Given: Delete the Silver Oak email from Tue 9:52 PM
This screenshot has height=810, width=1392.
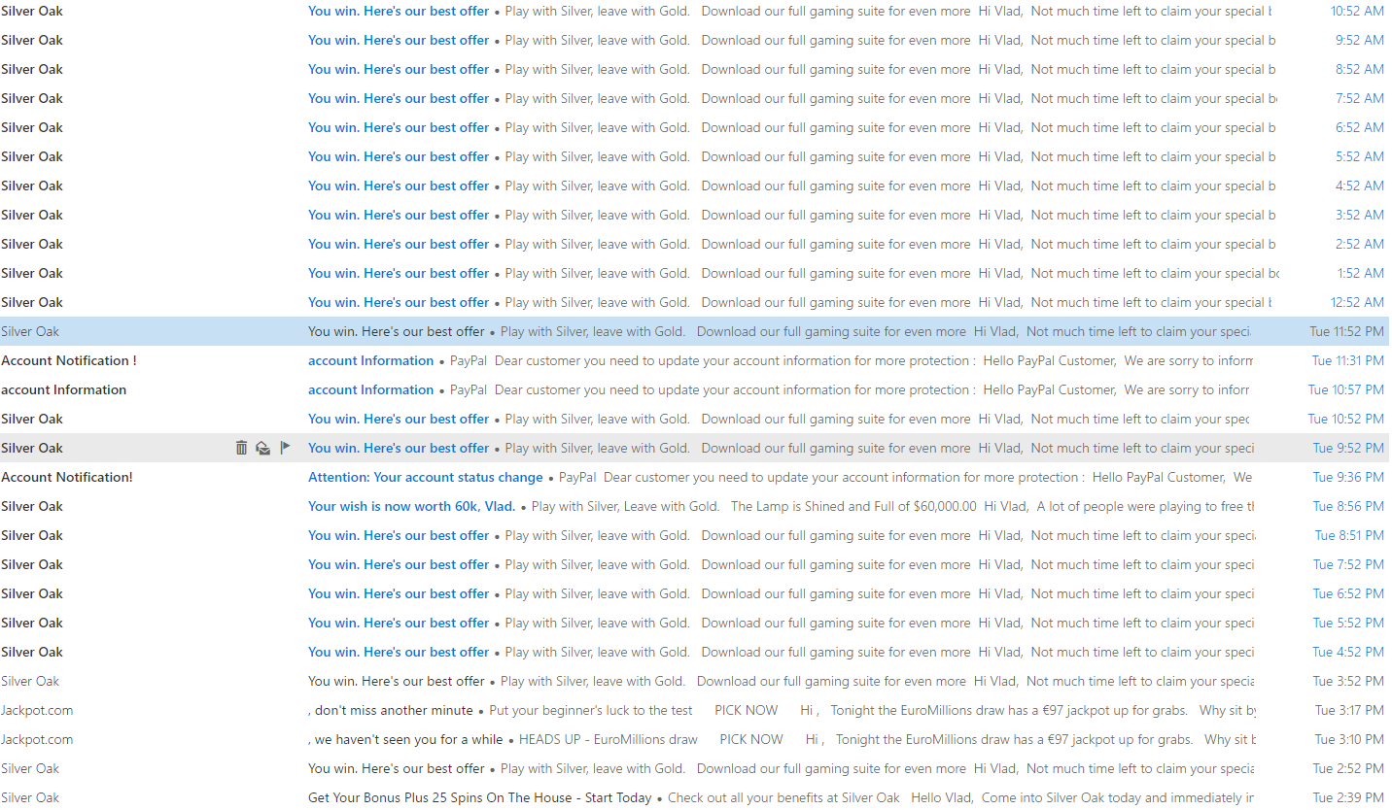Looking at the screenshot, I should [x=242, y=448].
